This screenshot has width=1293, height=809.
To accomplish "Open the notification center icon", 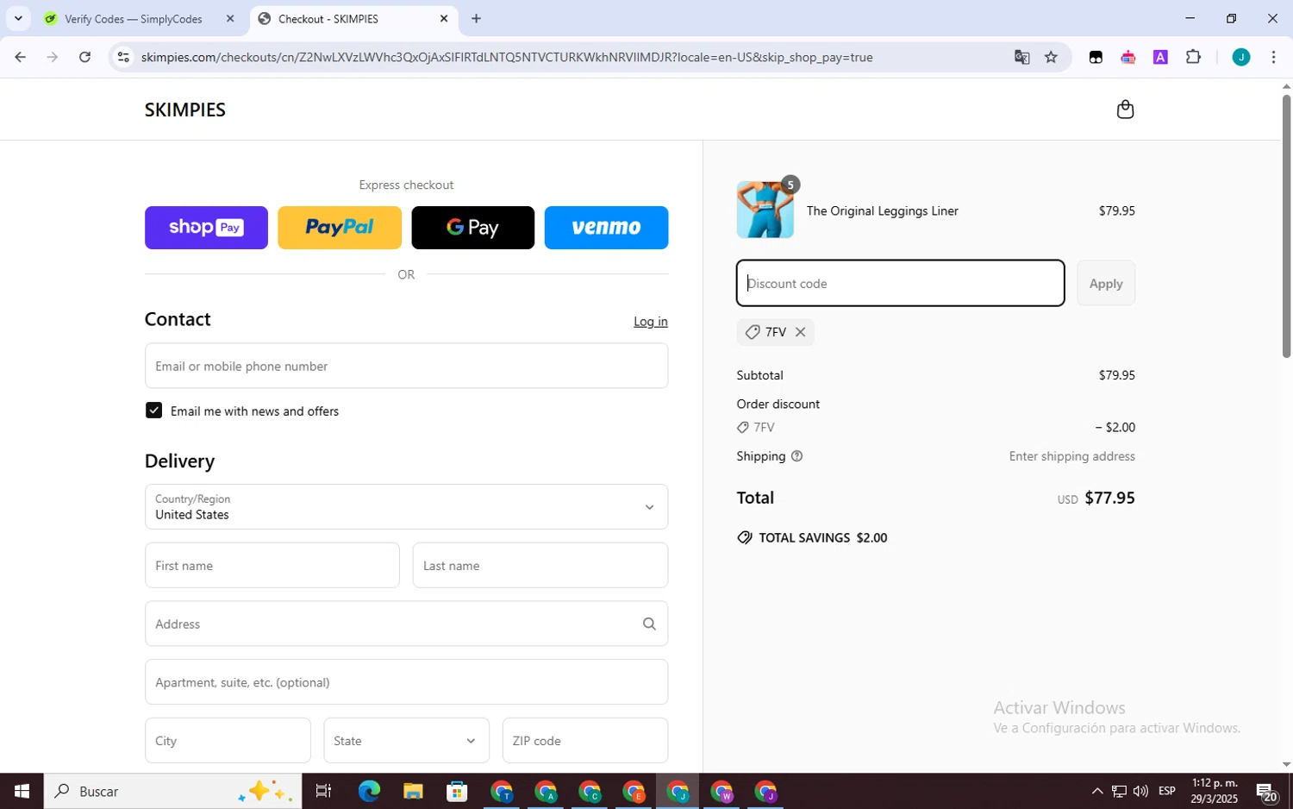I will coord(1267,791).
